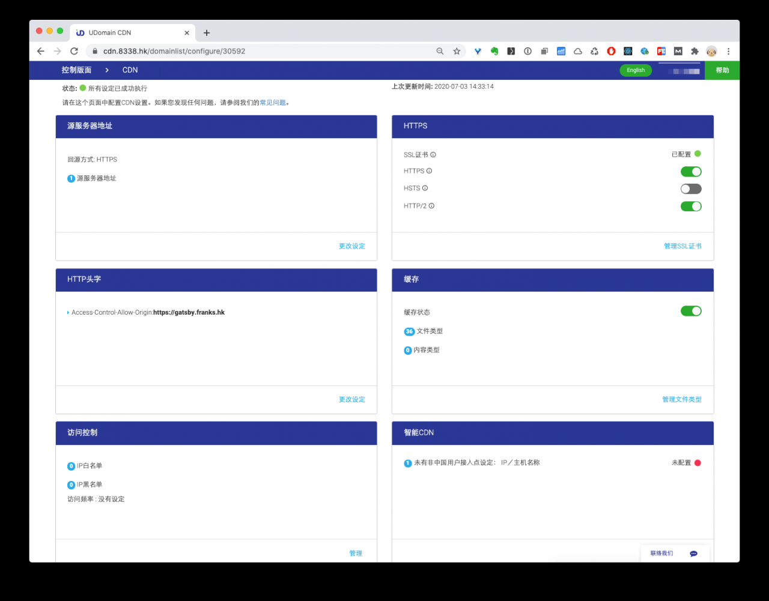Switch language with the English button
This screenshot has width=769, height=601.
(636, 70)
